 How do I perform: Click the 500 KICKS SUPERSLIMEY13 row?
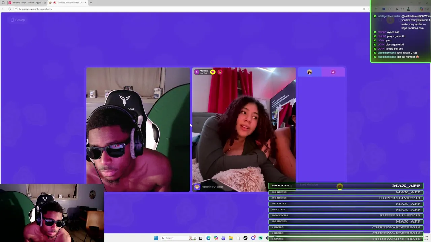click(346, 198)
